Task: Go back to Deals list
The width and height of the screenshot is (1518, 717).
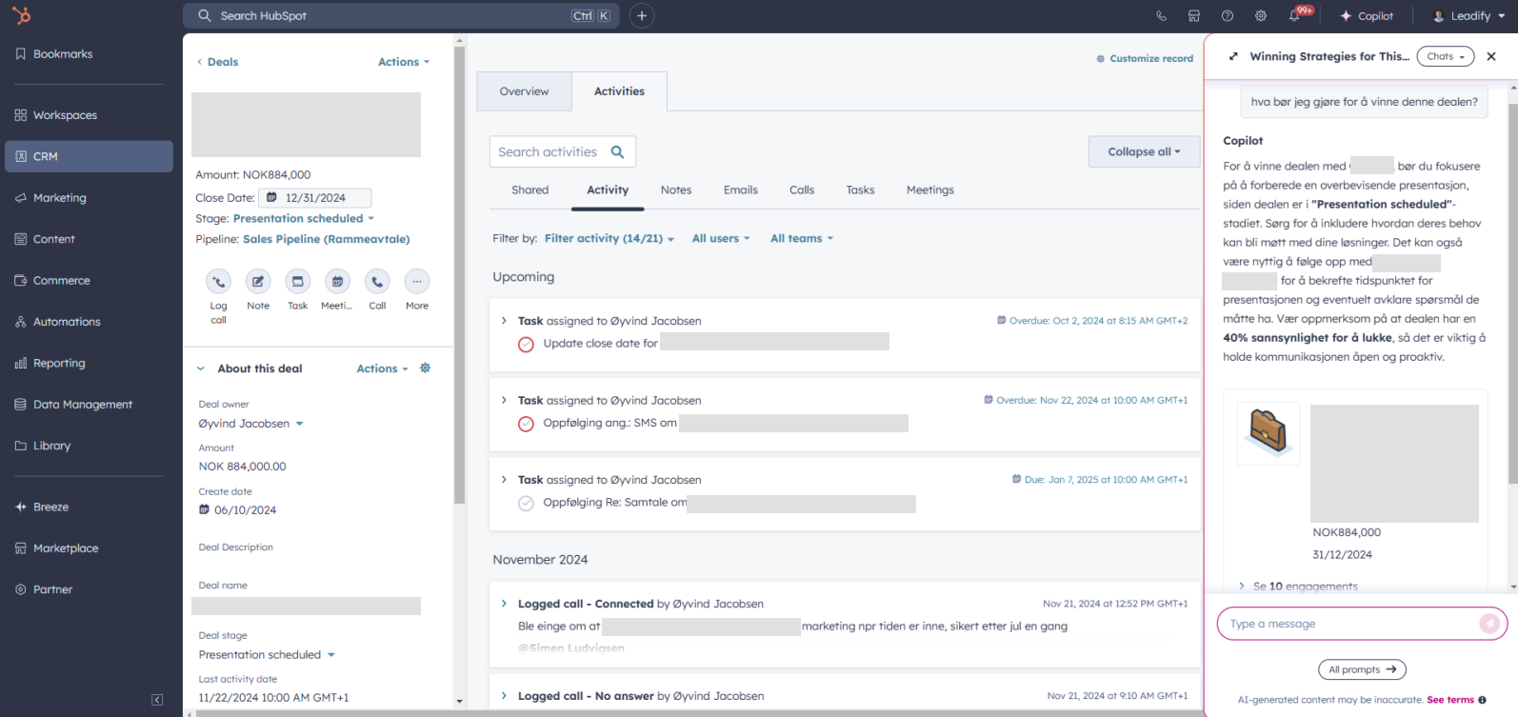Action: tap(217, 62)
